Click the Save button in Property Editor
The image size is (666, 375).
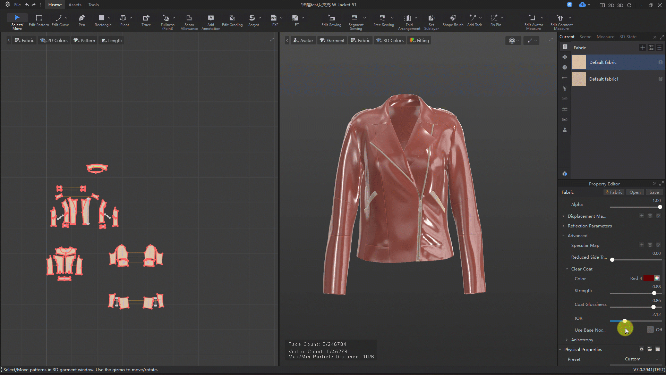click(654, 192)
